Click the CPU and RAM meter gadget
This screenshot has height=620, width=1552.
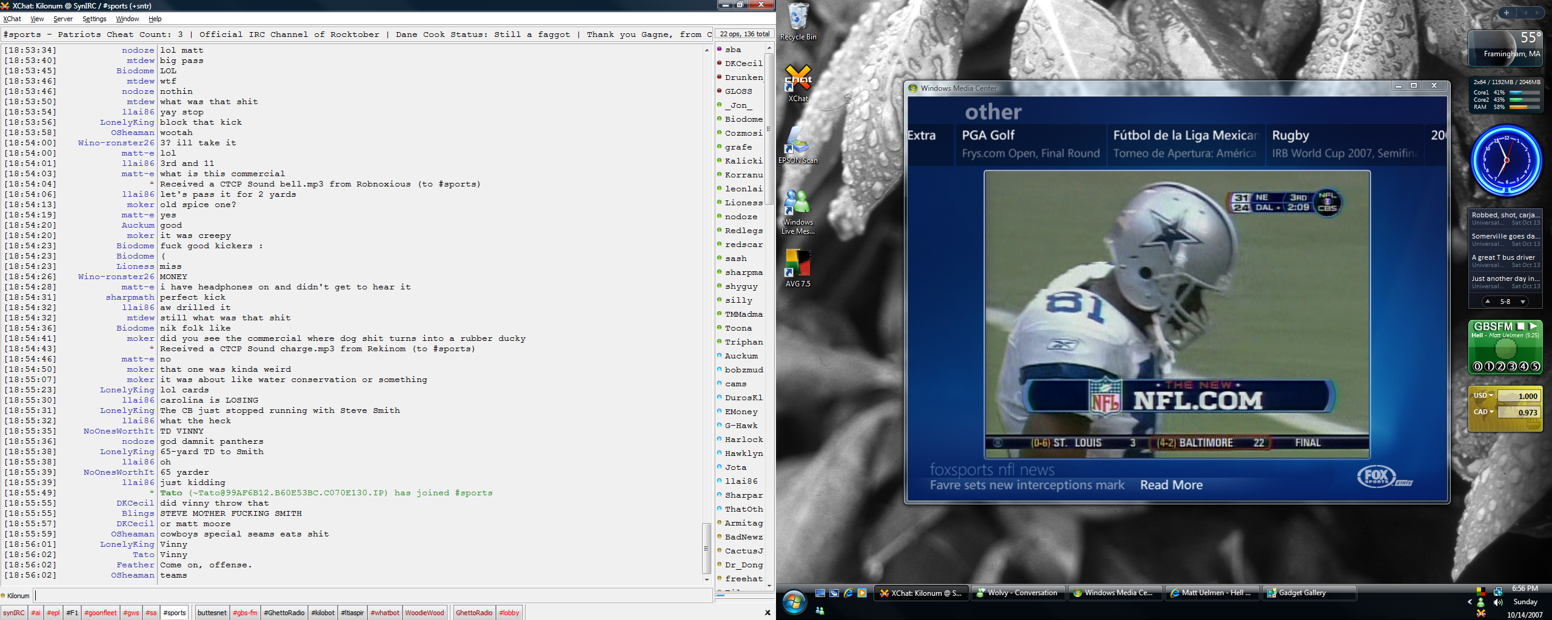coord(1505,95)
